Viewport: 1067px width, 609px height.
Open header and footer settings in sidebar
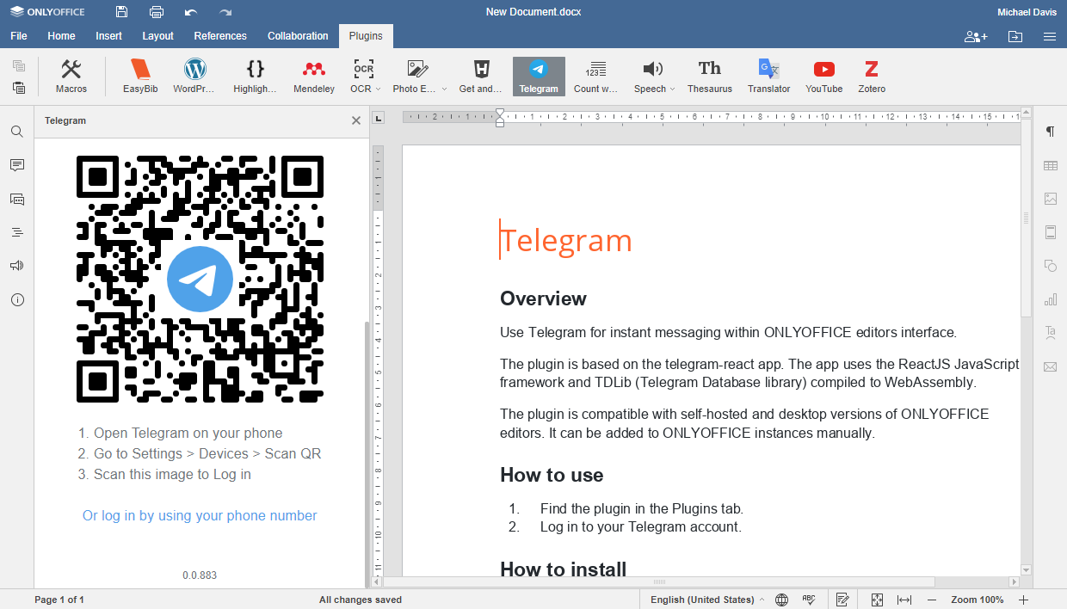[1050, 232]
